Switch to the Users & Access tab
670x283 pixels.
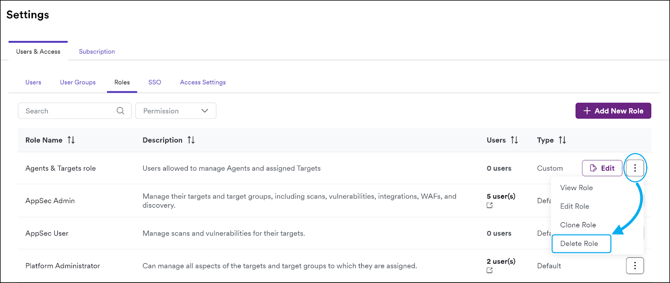coord(38,51)
